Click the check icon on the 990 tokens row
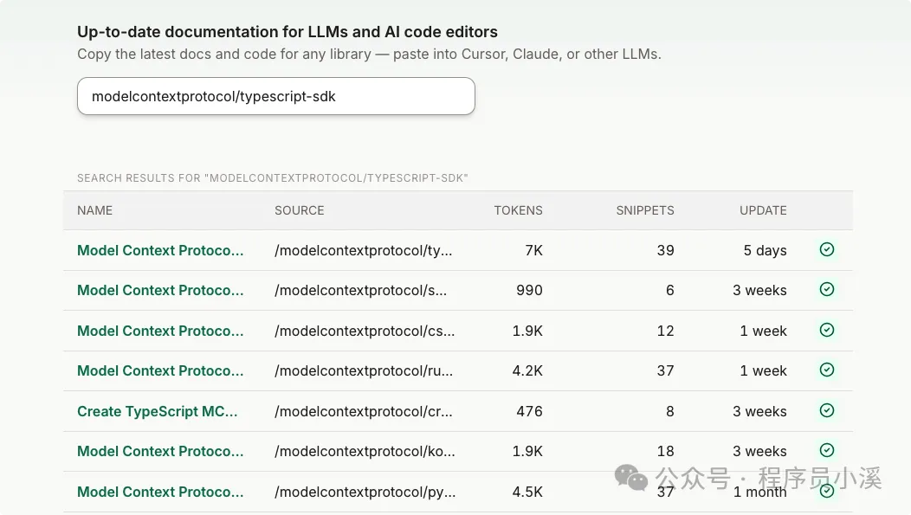Screen dimensions: 911x515 point(827,290)
